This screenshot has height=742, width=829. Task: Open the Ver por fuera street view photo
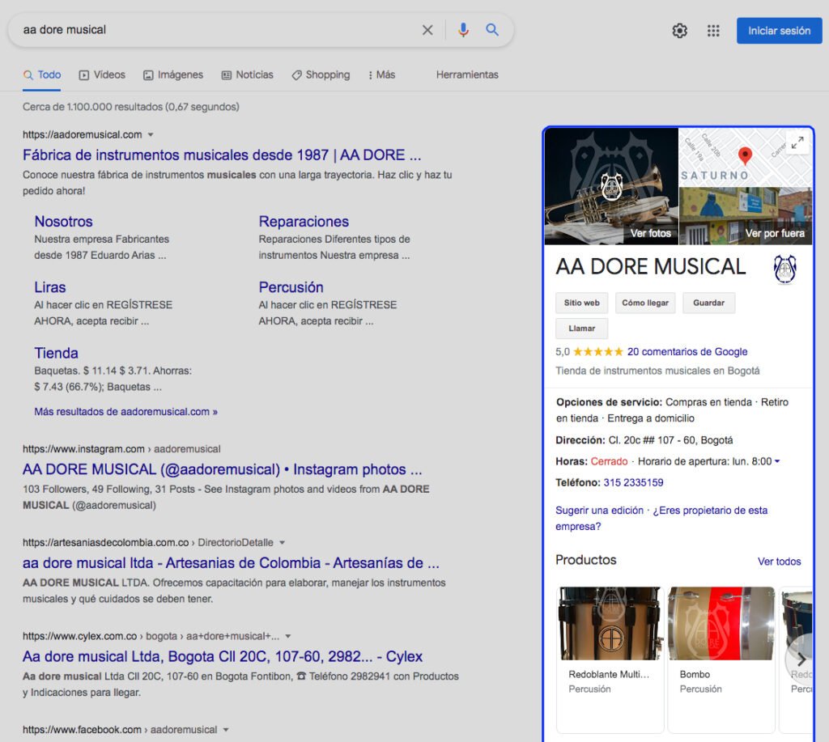click(746, 216)
